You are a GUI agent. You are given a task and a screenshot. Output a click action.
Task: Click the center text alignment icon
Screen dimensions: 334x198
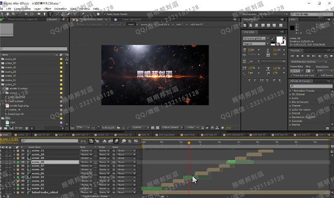click(251, 25)
